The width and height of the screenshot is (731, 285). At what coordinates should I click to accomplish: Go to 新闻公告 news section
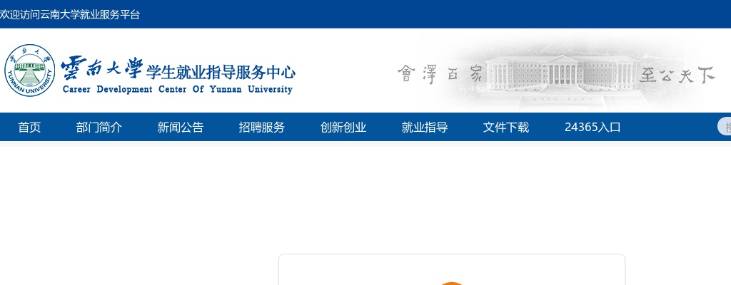(181, 128)
